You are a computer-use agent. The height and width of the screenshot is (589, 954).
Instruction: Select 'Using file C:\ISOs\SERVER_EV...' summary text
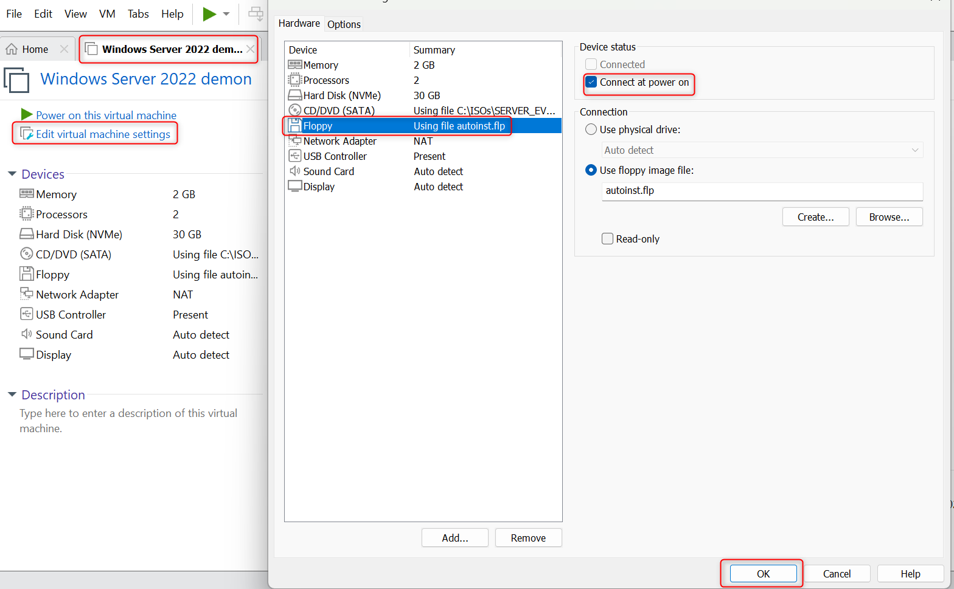484,111
